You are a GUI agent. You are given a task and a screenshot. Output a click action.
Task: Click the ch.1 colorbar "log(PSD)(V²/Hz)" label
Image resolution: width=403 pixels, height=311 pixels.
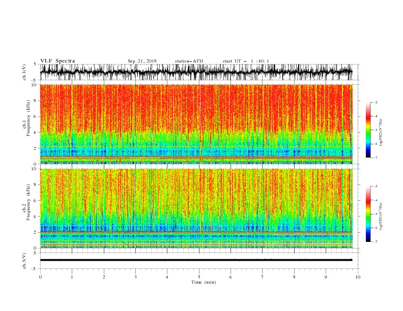click(x=381, y=133)
